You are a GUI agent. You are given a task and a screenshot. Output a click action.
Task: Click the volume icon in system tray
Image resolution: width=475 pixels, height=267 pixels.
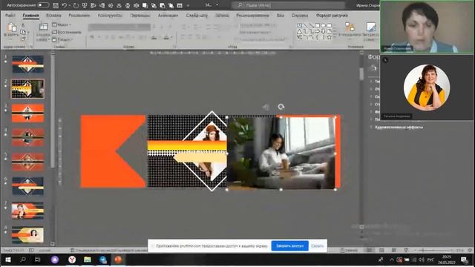coord(422,260)
